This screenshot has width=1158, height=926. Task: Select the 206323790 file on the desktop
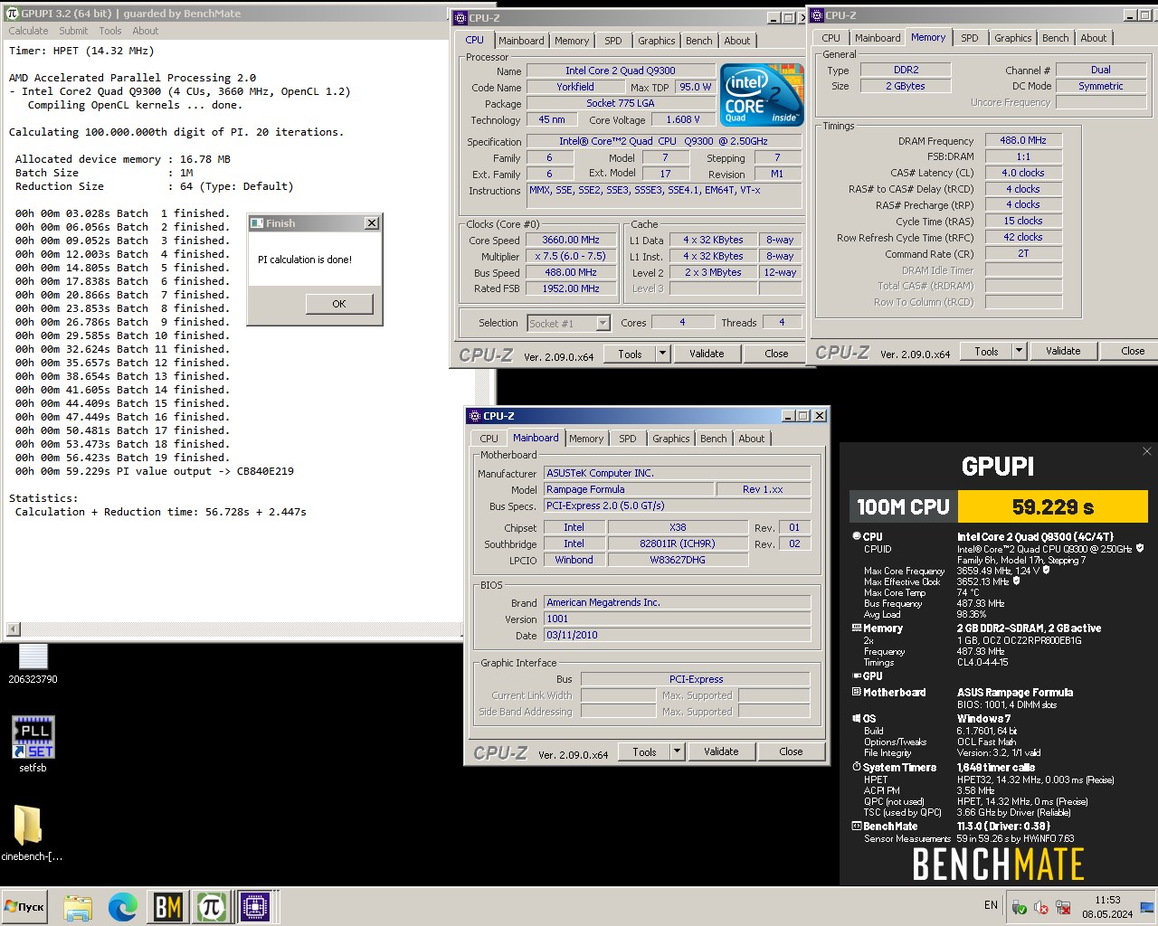33,664
